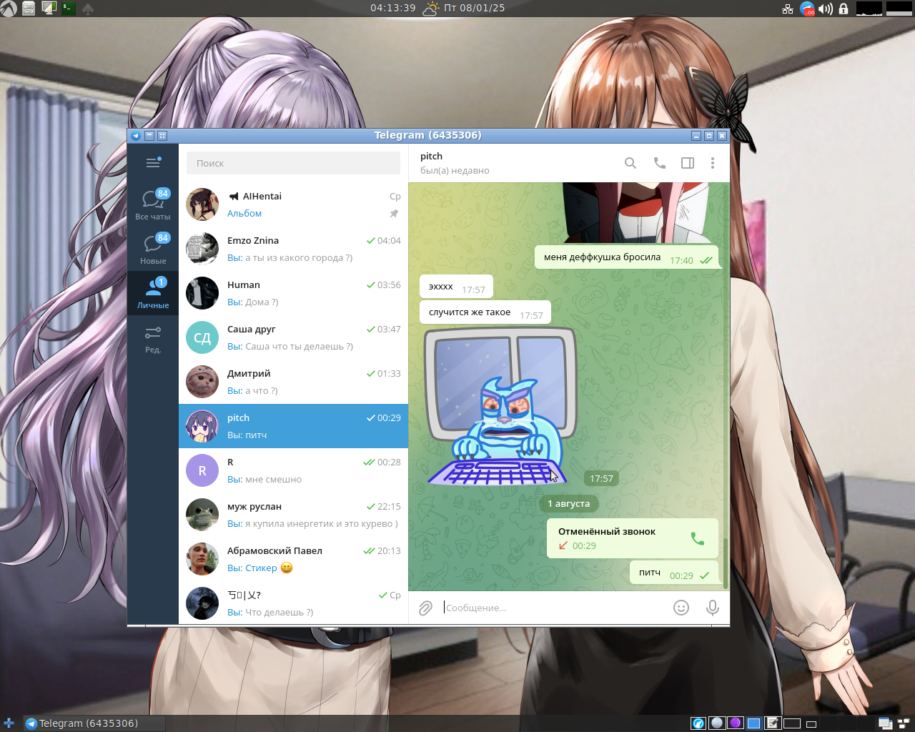Search in the pitch conversation
915x732 pixels.
point(630,163)
